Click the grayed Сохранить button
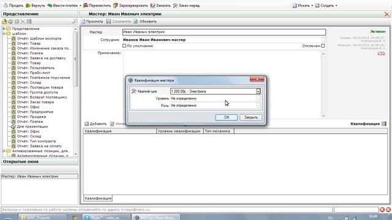 [x=118, y=21]
